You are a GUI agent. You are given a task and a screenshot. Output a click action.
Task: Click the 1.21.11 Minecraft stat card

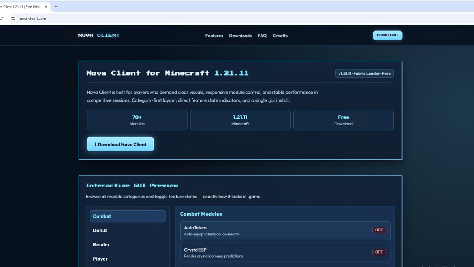click(x=240, y=120)
